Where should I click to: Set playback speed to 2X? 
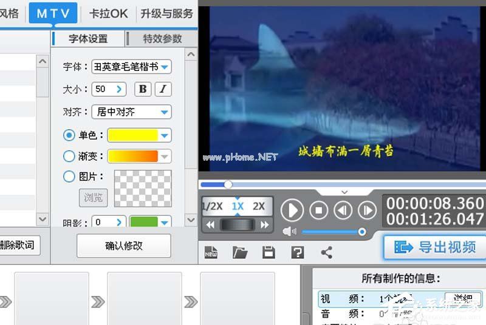click(259, 206)
